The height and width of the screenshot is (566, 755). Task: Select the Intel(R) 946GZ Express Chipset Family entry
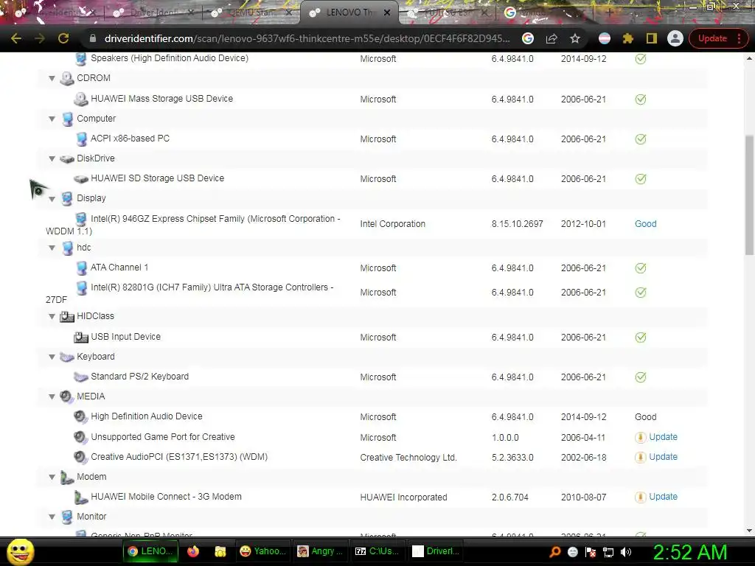pyautogui.click(x=193, y=225)
